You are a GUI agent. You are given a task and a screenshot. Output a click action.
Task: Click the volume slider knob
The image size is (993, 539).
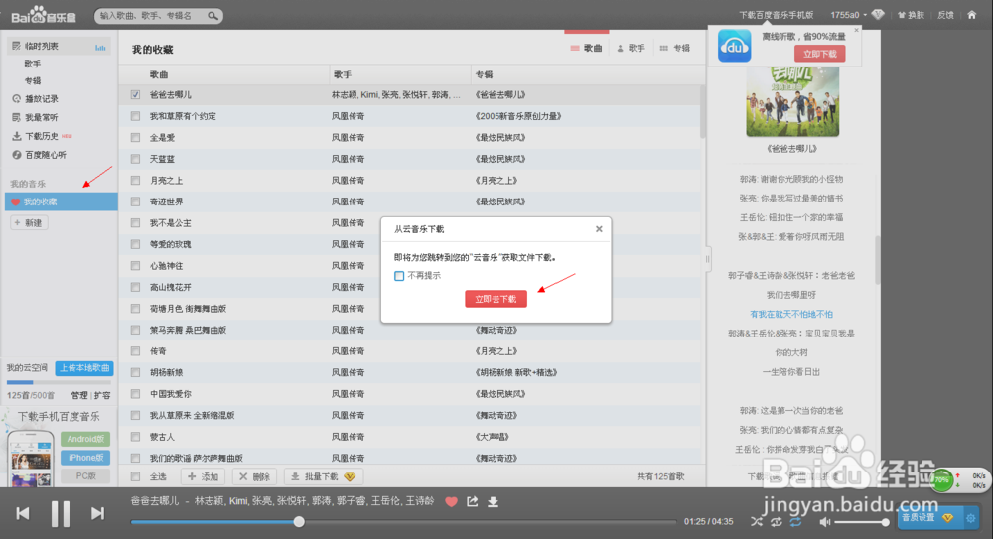pyautogui.click(x=886, y=522)
